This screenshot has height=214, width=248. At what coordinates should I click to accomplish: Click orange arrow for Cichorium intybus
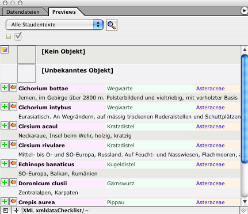[x=13, y=106]
